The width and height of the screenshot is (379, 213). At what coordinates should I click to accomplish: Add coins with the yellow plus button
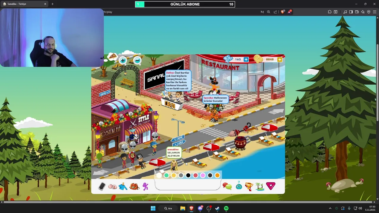280,59
